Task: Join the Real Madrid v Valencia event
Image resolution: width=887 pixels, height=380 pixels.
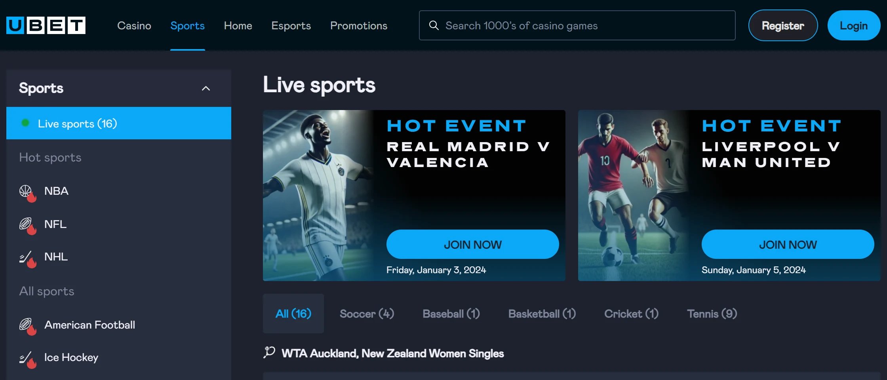Action: tap(473, 244)
